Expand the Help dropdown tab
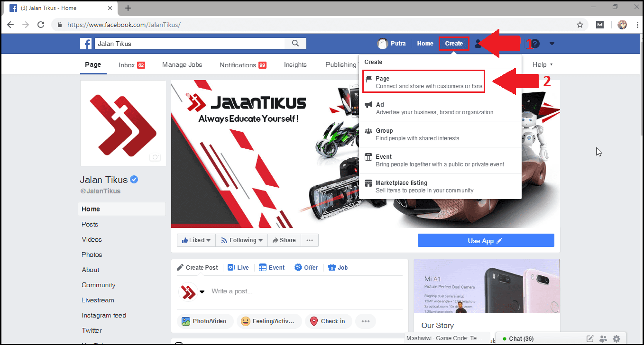Image resolution: width=644 pixels, height=345 pixels. [543, 65]
